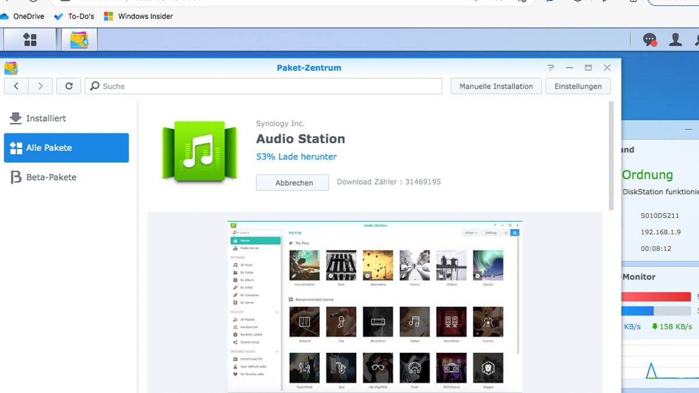Screen dimensions: 699x393
Task: Click in the Suche search field
Action: tap(263, 86)
